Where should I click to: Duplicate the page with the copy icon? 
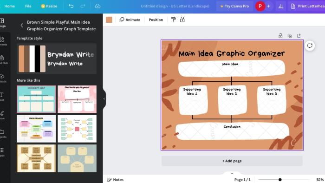point(290,36)
